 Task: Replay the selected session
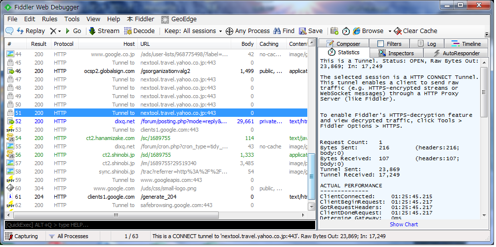[x=31, y=31]
